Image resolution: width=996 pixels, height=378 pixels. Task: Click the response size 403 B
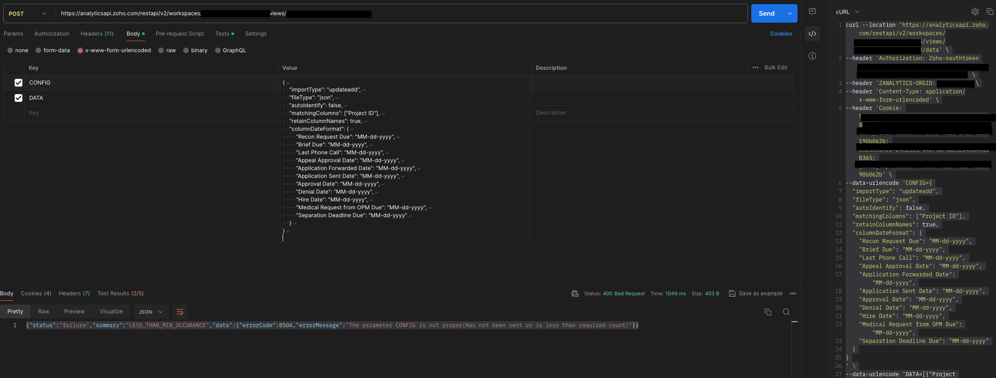711,293
